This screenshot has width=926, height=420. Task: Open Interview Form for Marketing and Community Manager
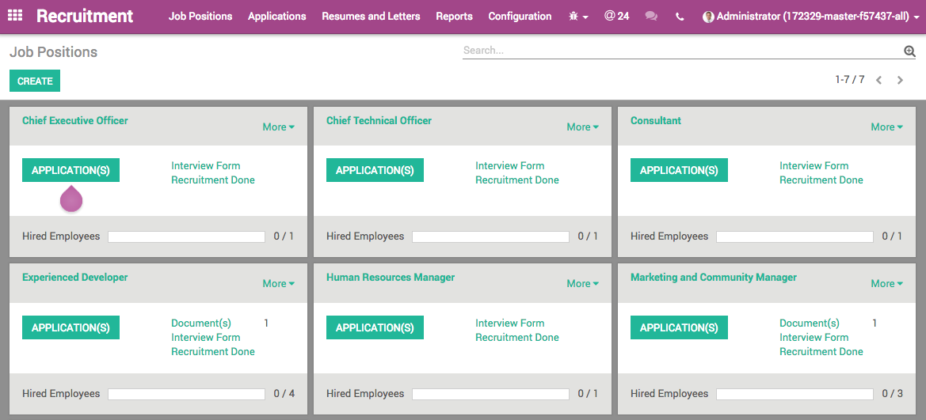(x=814, y=338)
